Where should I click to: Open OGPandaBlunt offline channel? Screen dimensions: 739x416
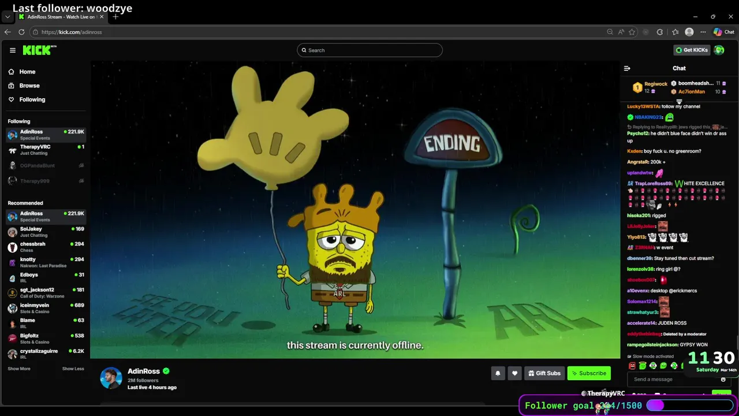(46, 165)
